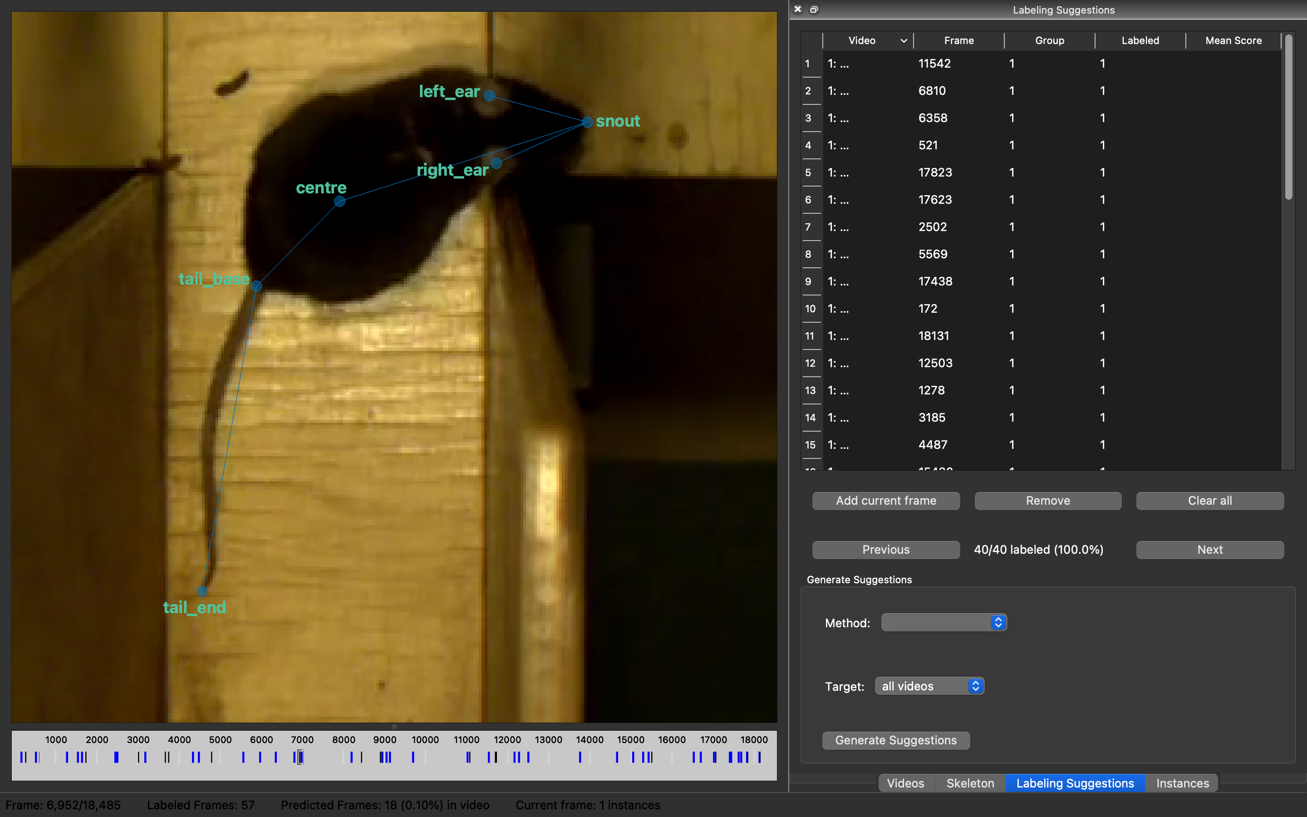Open the Instances tab
The width and height of the screenshot is (1307, 817).
click(x=1182, y=783)
